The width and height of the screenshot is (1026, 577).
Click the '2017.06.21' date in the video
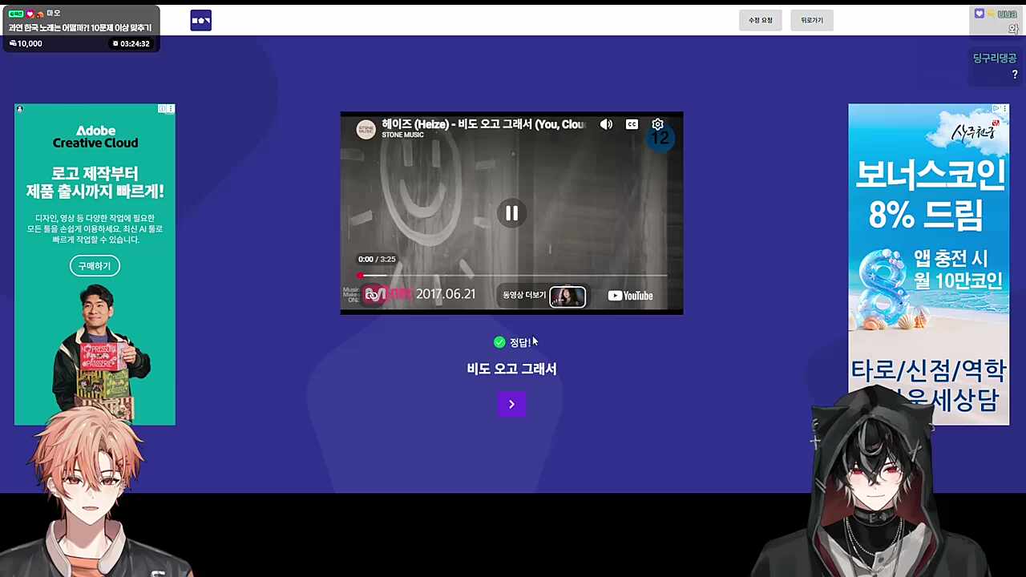(445, 294)
